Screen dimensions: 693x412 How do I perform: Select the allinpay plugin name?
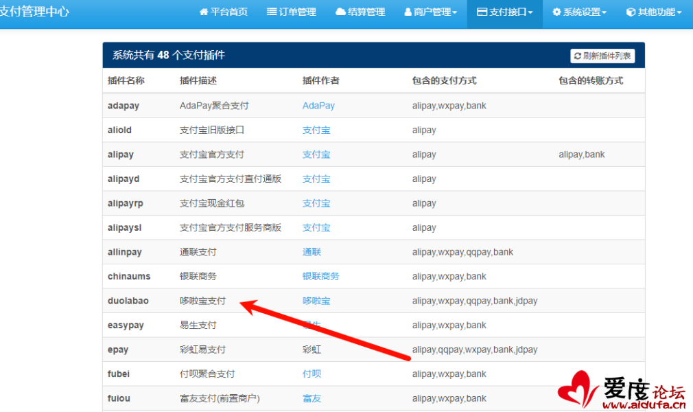[124, 252]
